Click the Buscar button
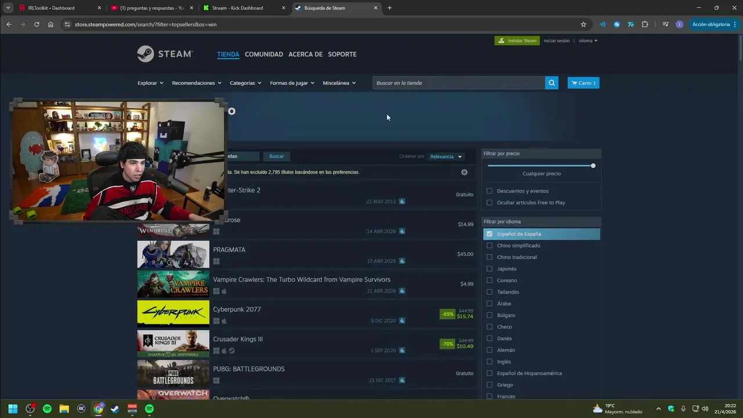This screenshot has height=418, width=743. (x=277, y=156)
